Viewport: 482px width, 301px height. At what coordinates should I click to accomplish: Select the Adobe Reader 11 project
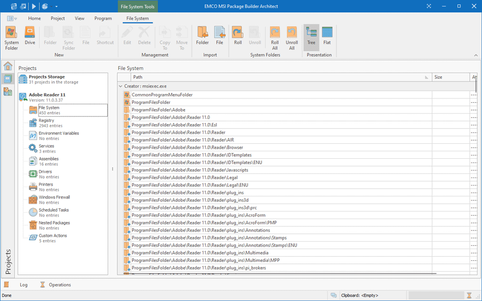[63, 97]
